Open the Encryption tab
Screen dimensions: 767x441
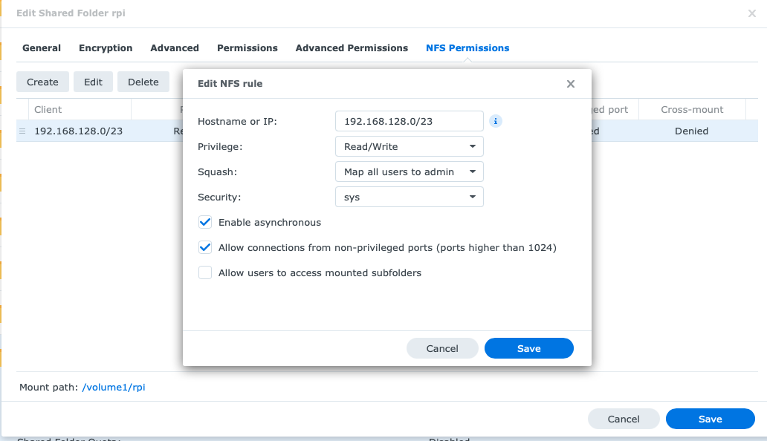click(x=106, y=48)
